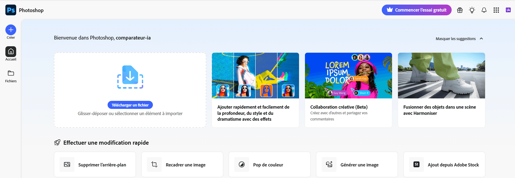Open the apps grid icon
The width and height of the screenshot is (515, 178).
click(496, 10)
